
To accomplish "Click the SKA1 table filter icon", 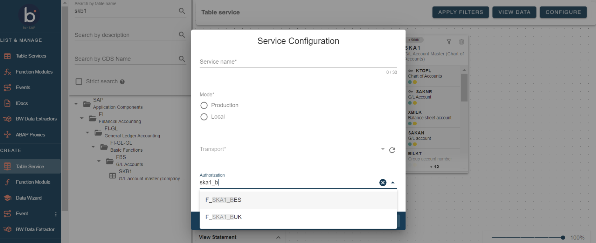I will [449, 42].
